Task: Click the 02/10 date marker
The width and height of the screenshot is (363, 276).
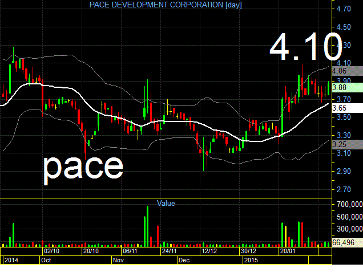Action: click(x=51, y=251)
